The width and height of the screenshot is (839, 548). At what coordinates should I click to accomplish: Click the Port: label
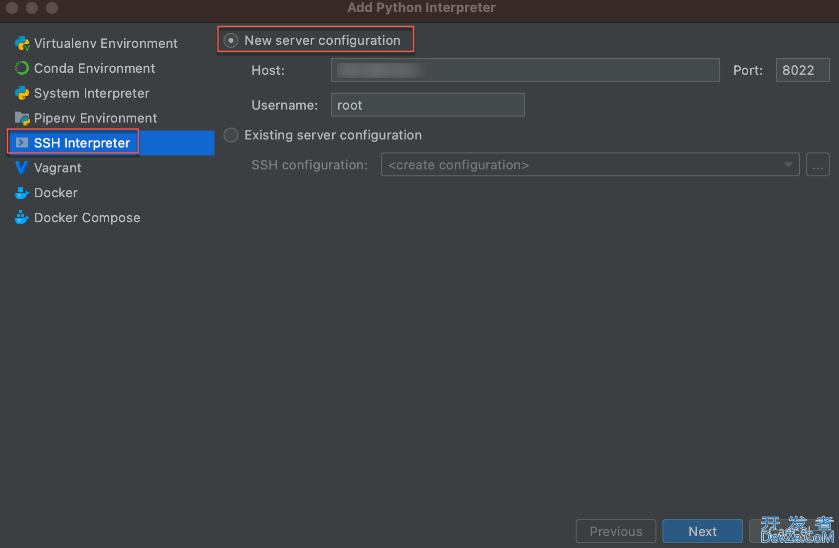tap(748, 70)
